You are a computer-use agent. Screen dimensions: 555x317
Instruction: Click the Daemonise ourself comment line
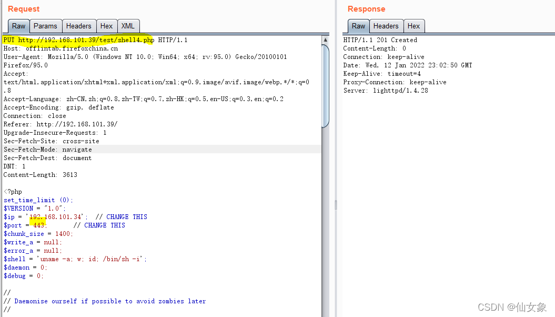(x=105, y=301)
